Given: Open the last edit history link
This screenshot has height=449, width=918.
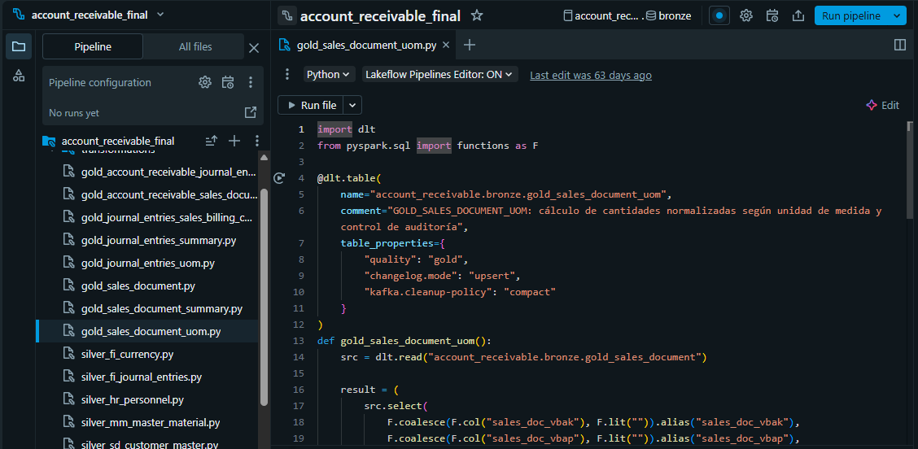Looking at the screenshot, I should point(590,75).
